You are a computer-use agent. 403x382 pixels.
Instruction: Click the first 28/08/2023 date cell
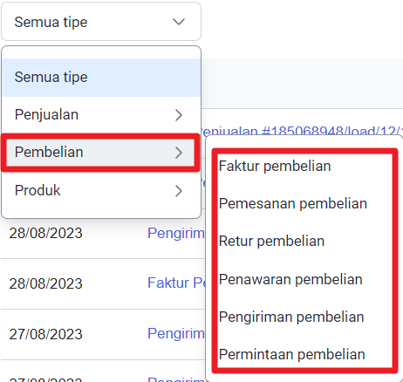point(45,234)
